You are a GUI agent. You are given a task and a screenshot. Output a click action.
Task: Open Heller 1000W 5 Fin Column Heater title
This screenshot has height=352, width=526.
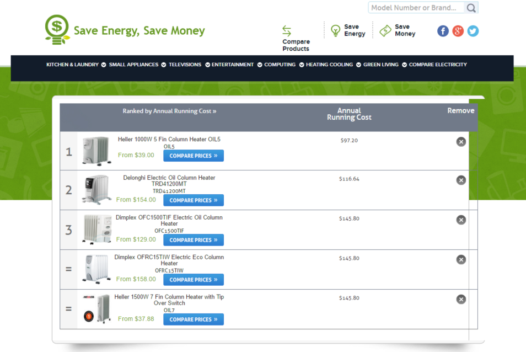click(x=169, y=139)
